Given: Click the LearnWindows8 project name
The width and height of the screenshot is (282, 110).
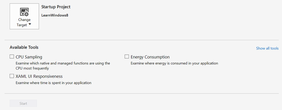Looking at the screenshot, I should (55, 15).
